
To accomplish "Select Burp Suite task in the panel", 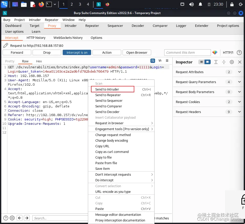I will pyautogui.click(x=99, y=4).
